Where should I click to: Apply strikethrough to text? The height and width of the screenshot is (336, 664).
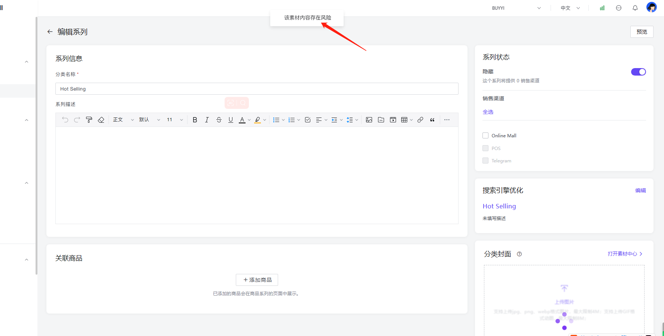point(219,120)
